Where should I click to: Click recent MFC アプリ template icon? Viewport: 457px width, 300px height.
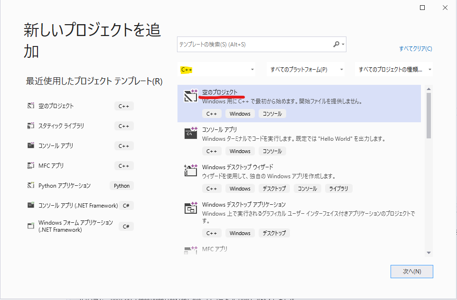tap(31, 166)
